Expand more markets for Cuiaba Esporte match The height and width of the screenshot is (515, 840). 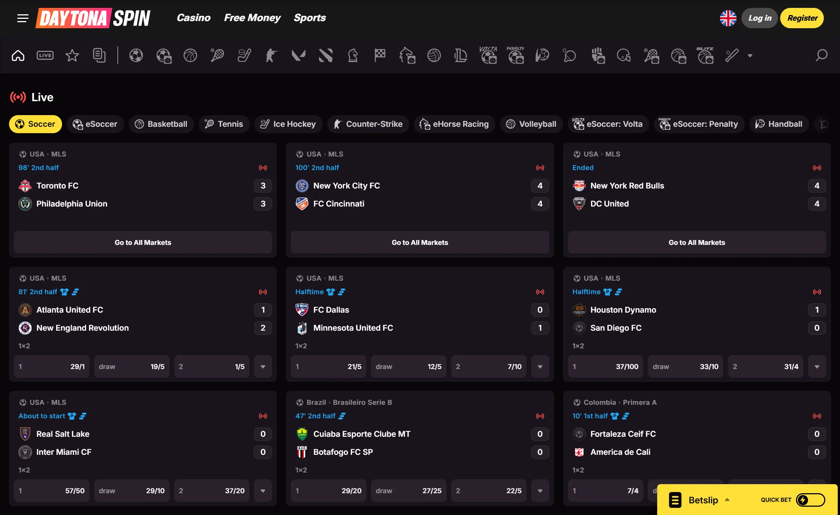tap(540, 491)
